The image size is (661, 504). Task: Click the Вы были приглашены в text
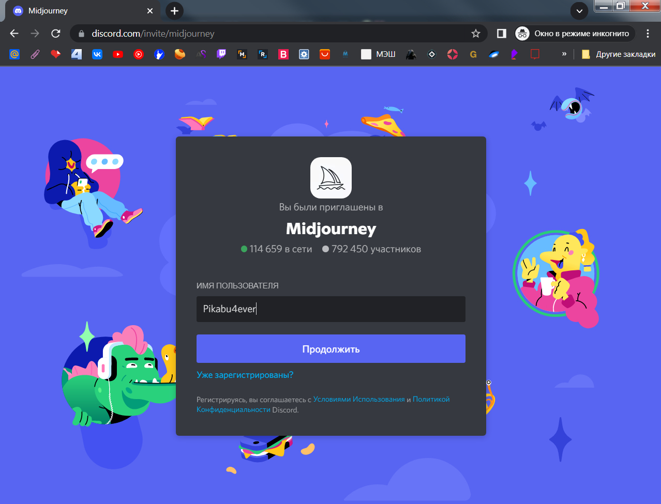coord(331,207)
